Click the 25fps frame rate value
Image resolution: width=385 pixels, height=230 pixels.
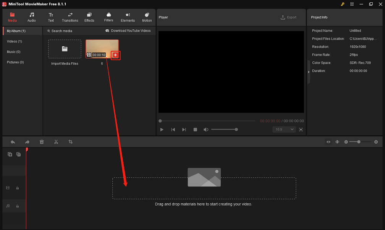tap(354, 55)
